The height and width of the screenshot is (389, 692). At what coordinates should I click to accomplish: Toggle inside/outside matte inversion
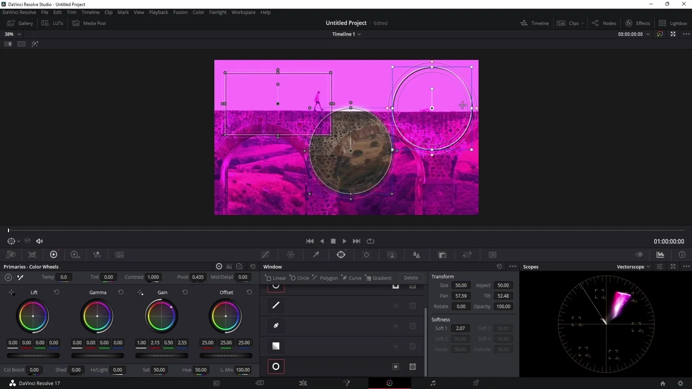click(x=395, y=366)
